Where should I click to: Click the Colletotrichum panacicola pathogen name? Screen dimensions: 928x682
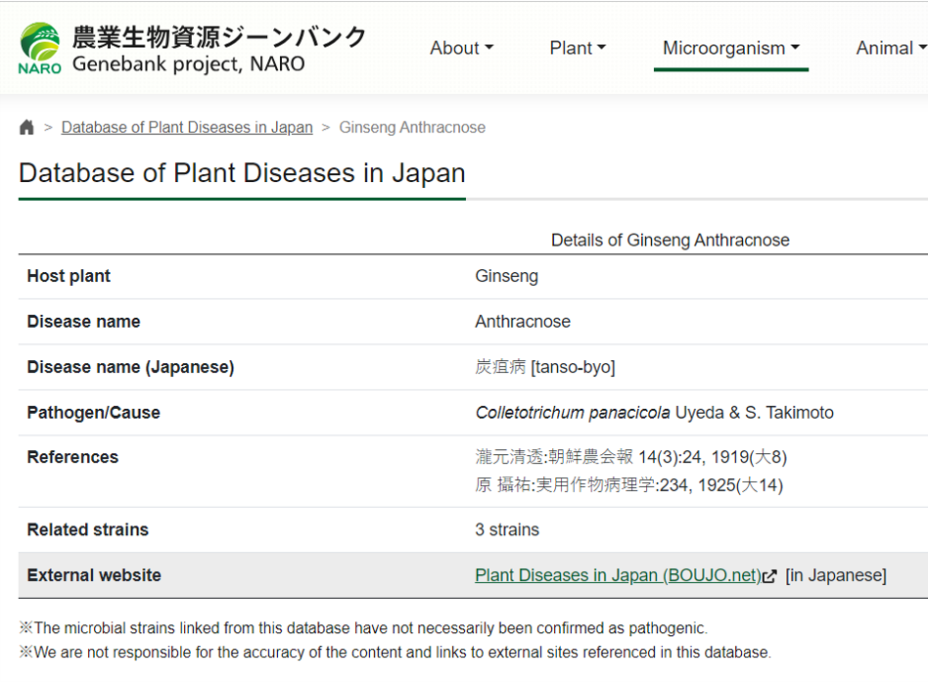coord(573,413)
